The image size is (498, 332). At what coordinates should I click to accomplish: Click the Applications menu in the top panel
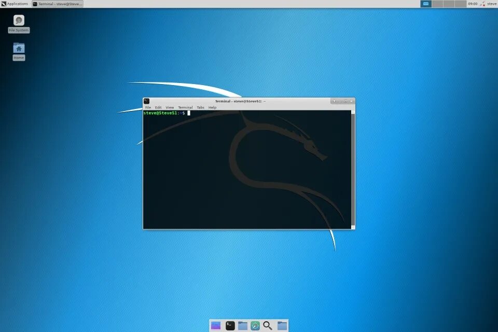[15, 4]
